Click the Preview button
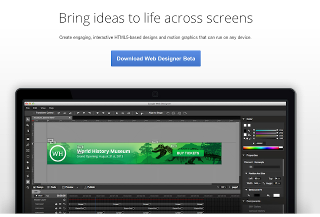 67,187
